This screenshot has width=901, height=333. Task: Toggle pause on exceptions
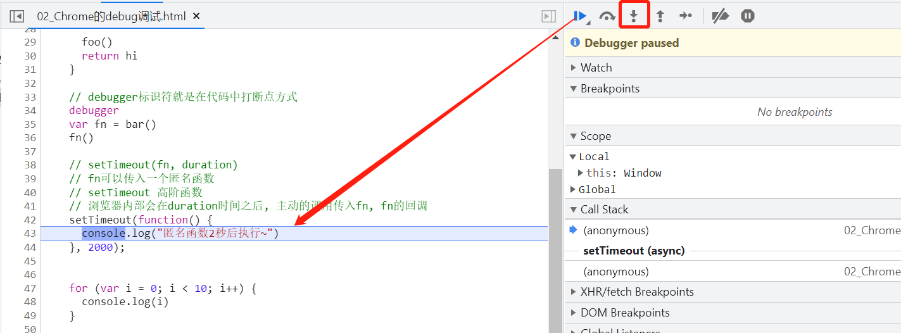[x=748, y=16]
